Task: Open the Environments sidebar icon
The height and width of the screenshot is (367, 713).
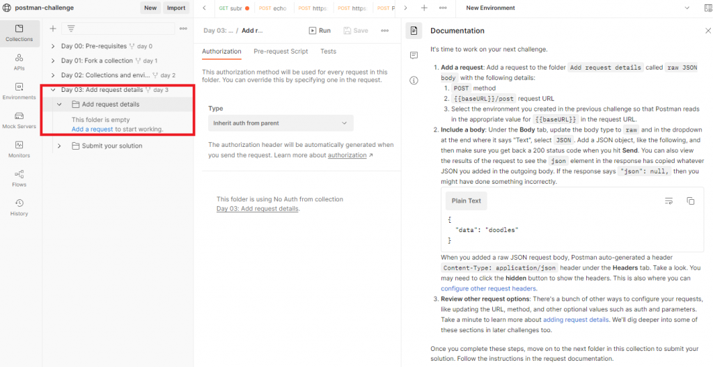Action: click(19, 91)
